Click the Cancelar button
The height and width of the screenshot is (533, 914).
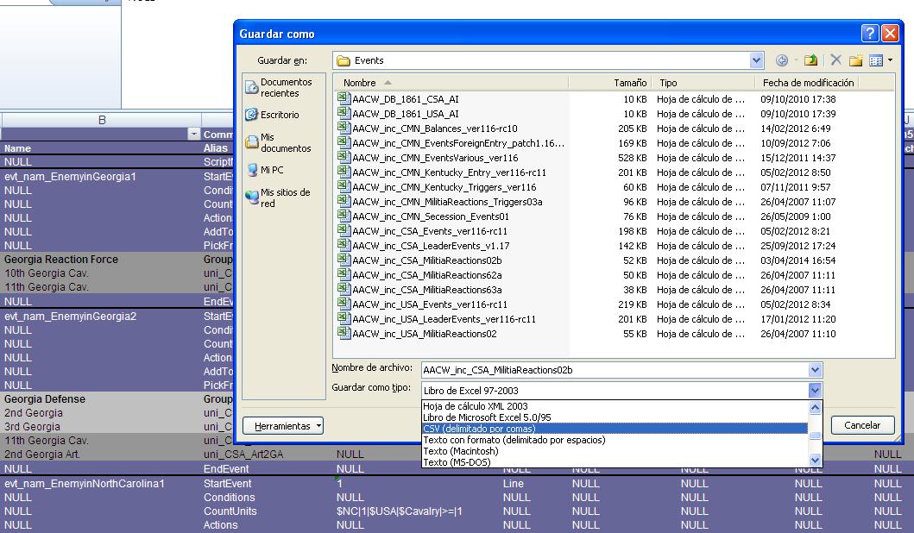coord(861,425)
